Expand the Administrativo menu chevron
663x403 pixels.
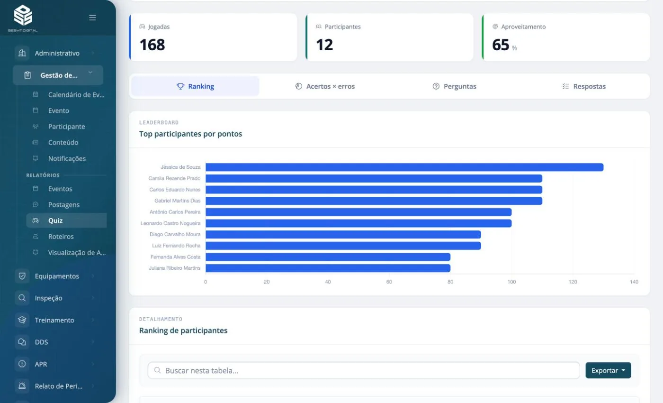(93, 53)
